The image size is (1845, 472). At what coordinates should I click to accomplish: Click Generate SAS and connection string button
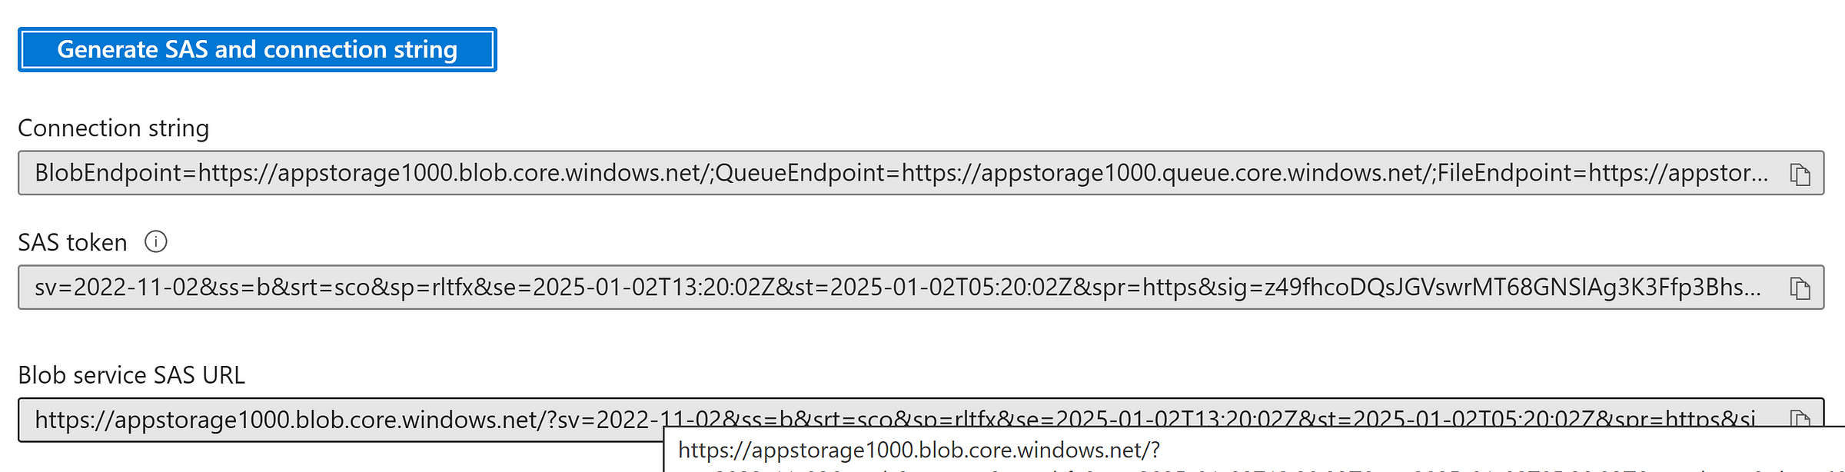(x=258, y=49)
